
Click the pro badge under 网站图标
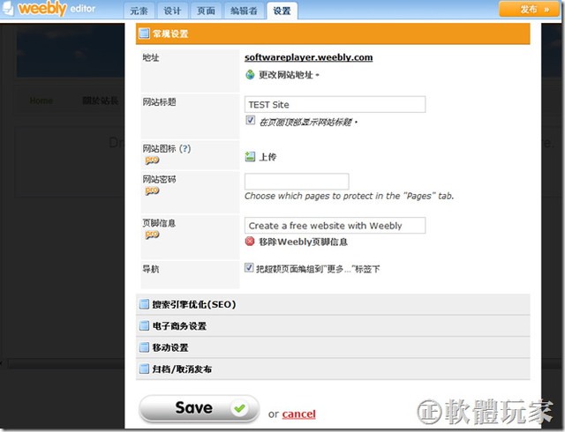click(152, 160)
